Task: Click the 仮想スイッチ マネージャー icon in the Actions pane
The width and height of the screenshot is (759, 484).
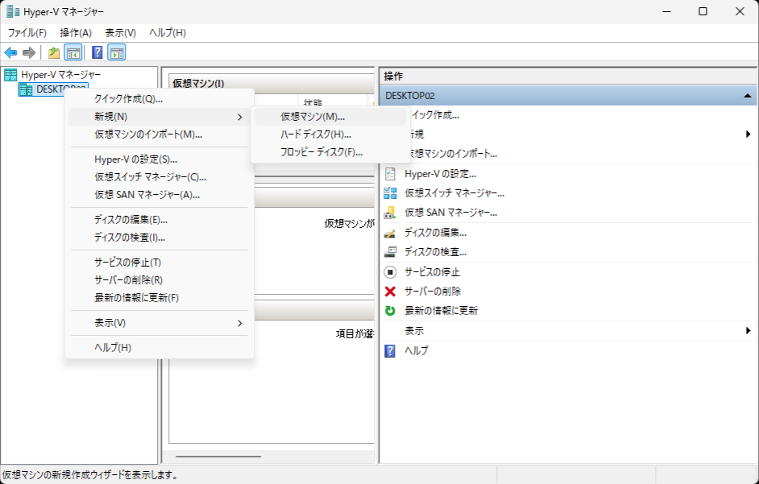Action: (x=390, y=193)
